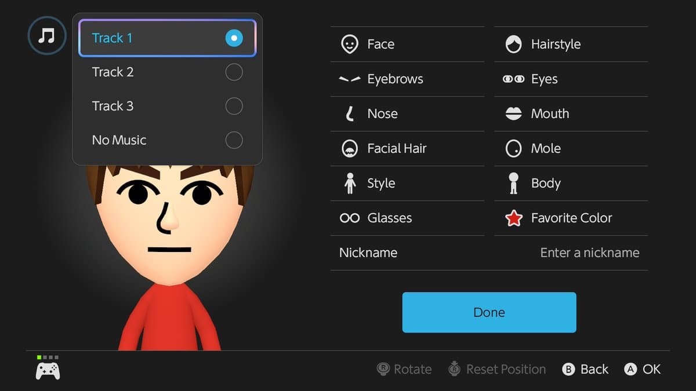Click the Mouth lips icon
Screen dimensions: 696x391
pyautogui.click(x=513, y=114)
